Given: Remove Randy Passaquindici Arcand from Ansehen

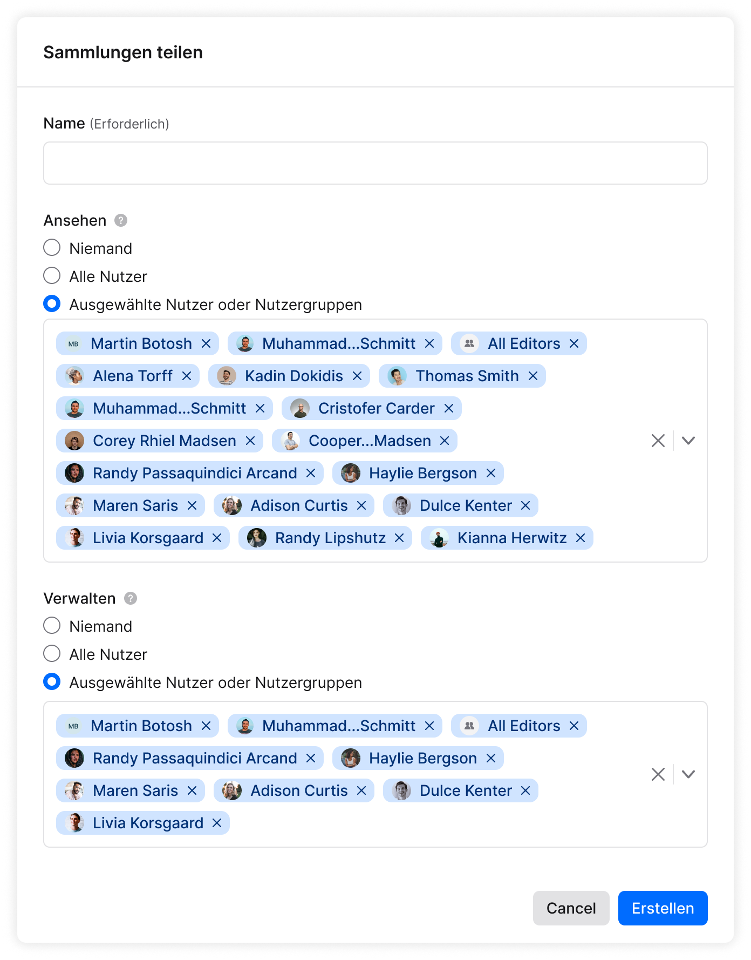Looking at the screenshot, I should [x=311, y=473].
